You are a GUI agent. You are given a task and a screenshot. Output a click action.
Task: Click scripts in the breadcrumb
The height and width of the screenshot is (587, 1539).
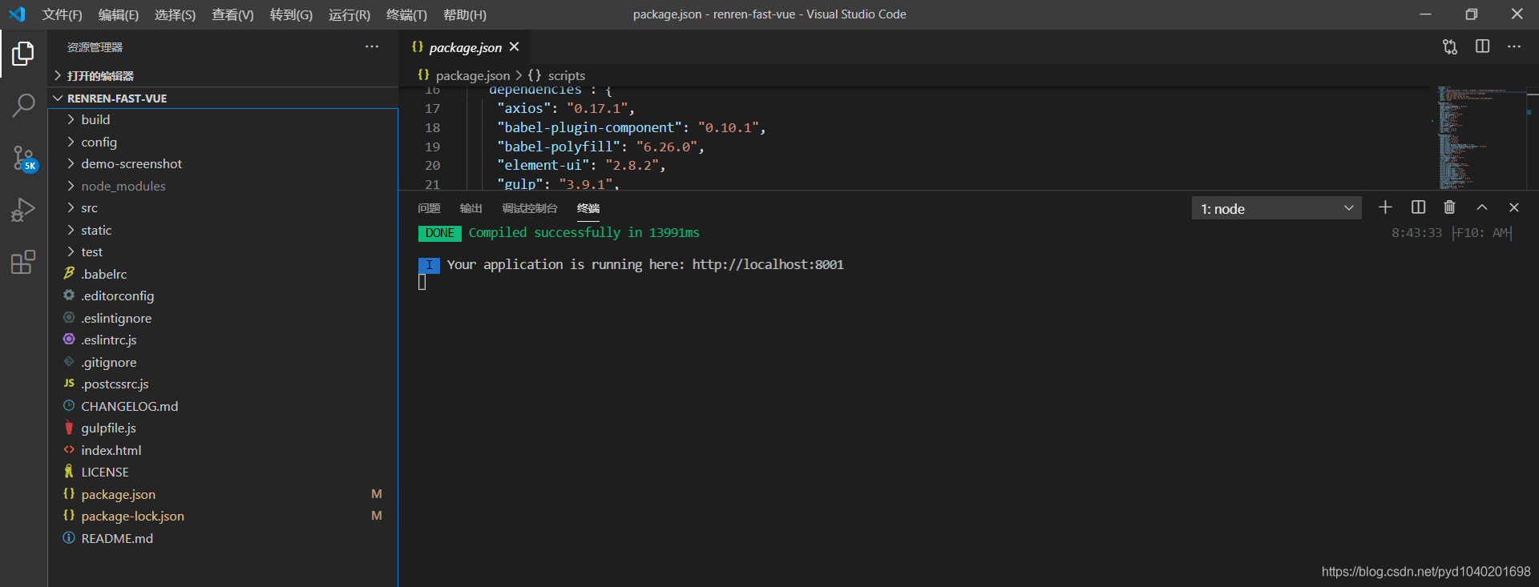pyautogui.click(x=566, y=75)
